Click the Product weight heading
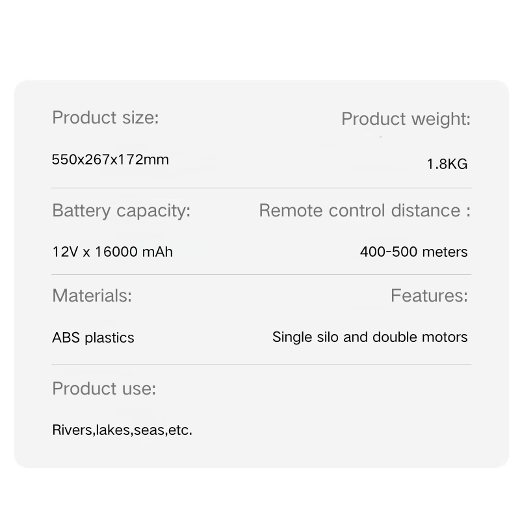The width and height of the screenshot is (520, 520). coord(406,119)
